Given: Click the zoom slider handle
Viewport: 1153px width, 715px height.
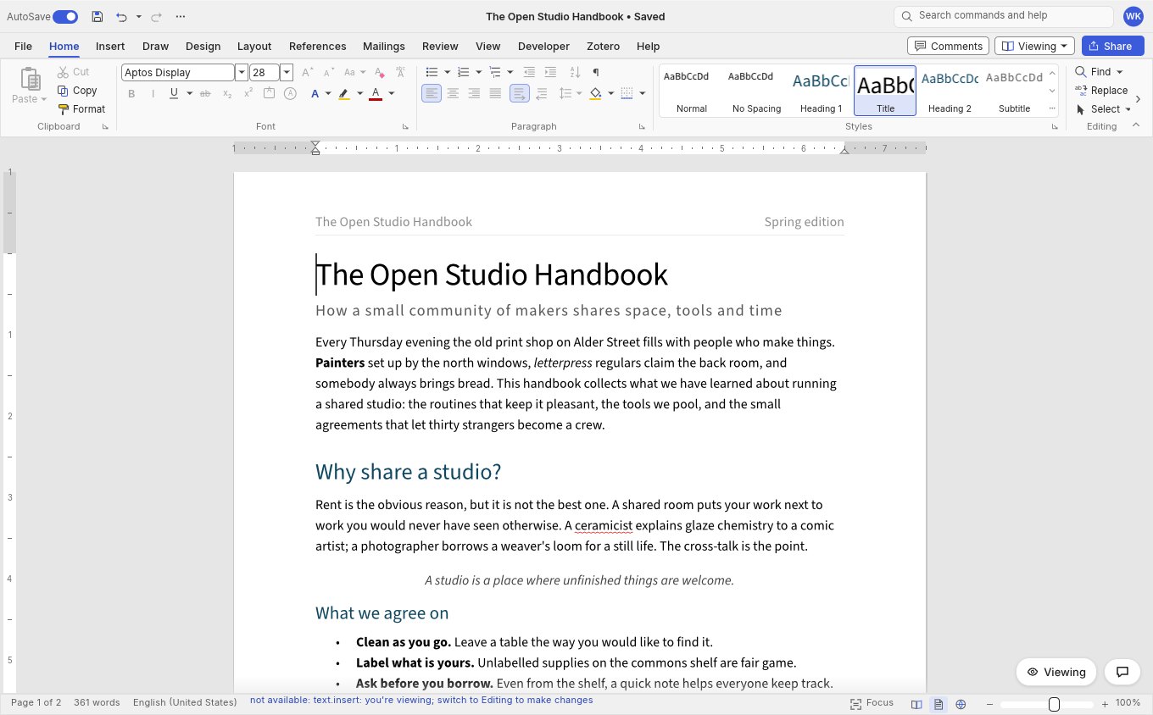Looking at the screenshot, I should pos(1054,704).
